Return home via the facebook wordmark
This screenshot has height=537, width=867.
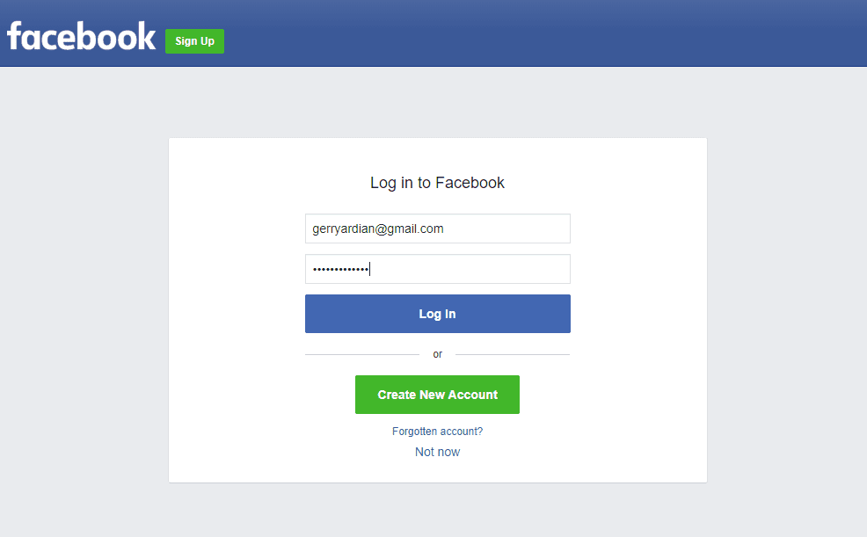click(81, 36)
